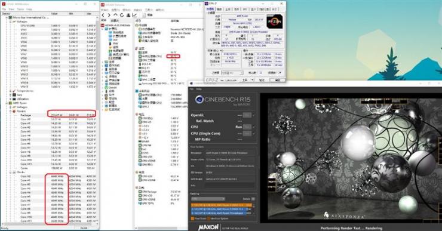This screenshot has height=231, width=442.
Task: Click the AIDA64 report page icon
Action: tap(144, 15)
